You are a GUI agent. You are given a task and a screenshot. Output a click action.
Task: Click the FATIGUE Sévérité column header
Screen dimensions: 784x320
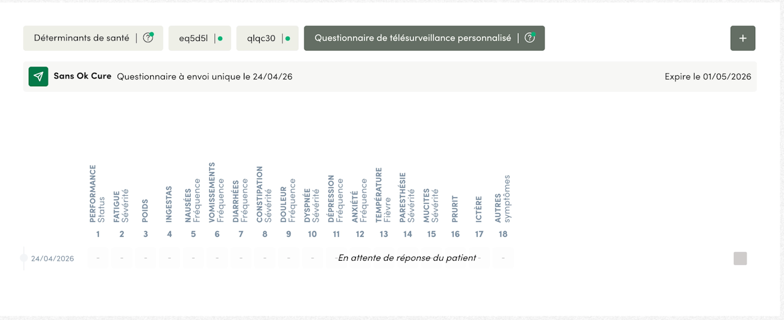point(121,206)
